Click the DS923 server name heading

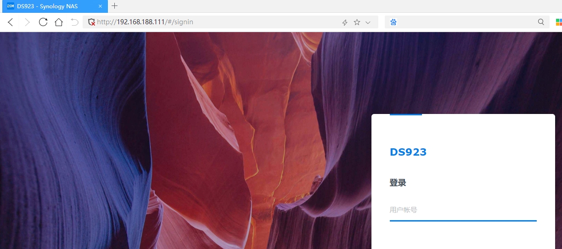point(408,152)
